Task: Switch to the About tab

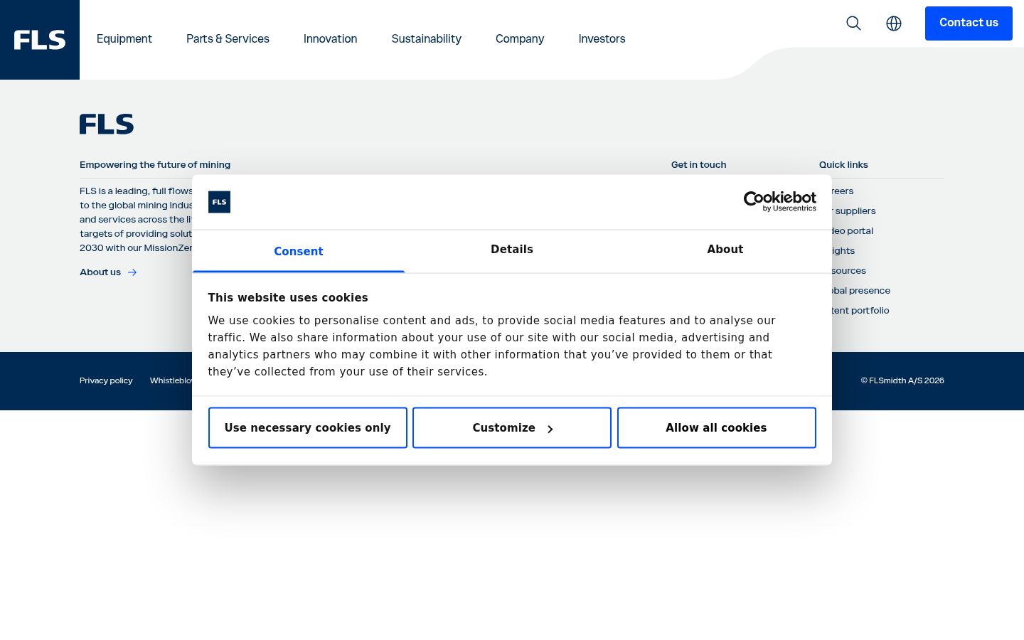Action: [725, 250]
